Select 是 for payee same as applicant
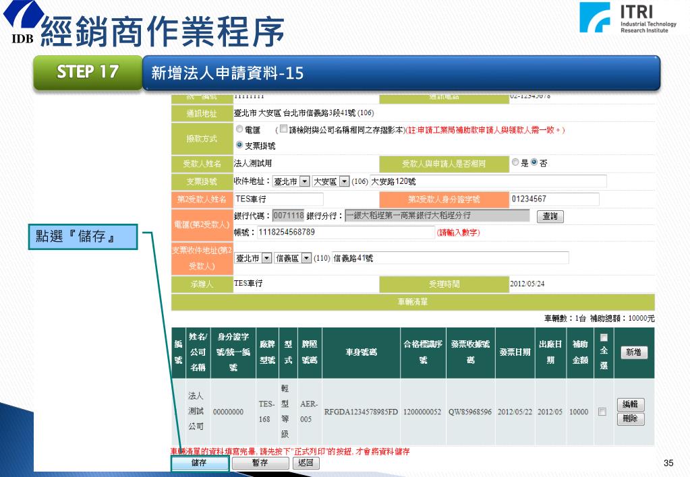This screenshot has height=477, width=690. coord(515,162)
